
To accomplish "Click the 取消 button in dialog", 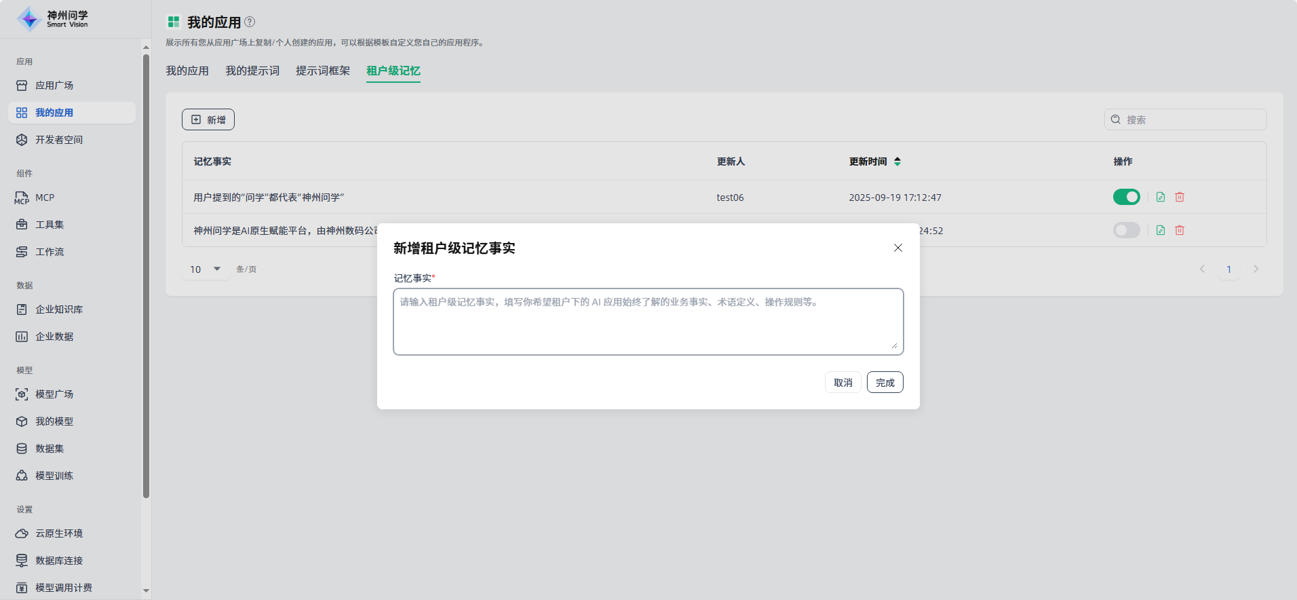I will click(843, 382).
